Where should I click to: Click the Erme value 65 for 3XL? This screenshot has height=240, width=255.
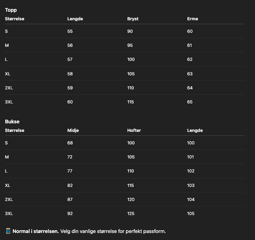190,102
